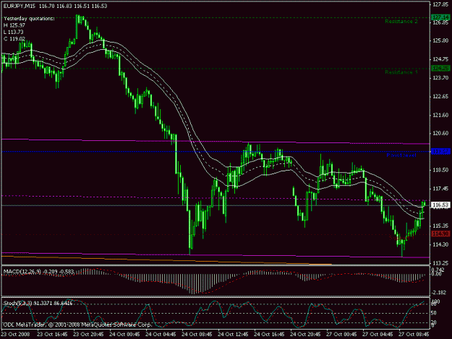Click the 113.25 price scale value

pyautogui.click(x=440, y=263)
